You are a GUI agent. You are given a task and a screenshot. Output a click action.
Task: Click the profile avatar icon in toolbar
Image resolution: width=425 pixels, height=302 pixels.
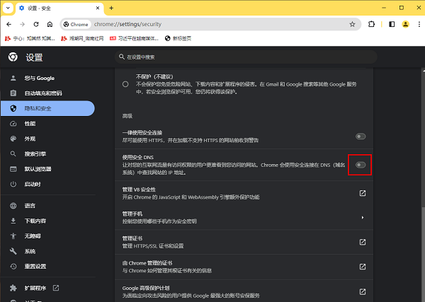tap(404, 24)
